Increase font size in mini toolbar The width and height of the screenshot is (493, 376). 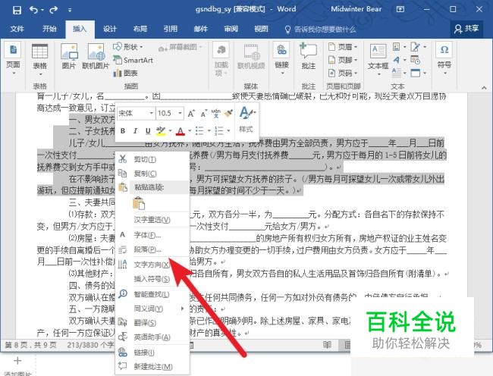(x=191, y=114)
